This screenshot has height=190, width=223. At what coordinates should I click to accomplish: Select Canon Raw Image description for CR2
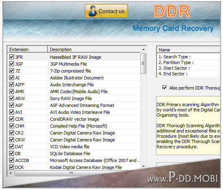point(82,133)
